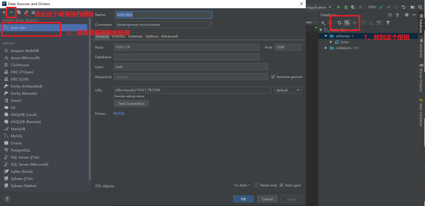Open data source properties wrench icon

click(x=347, y=23)
